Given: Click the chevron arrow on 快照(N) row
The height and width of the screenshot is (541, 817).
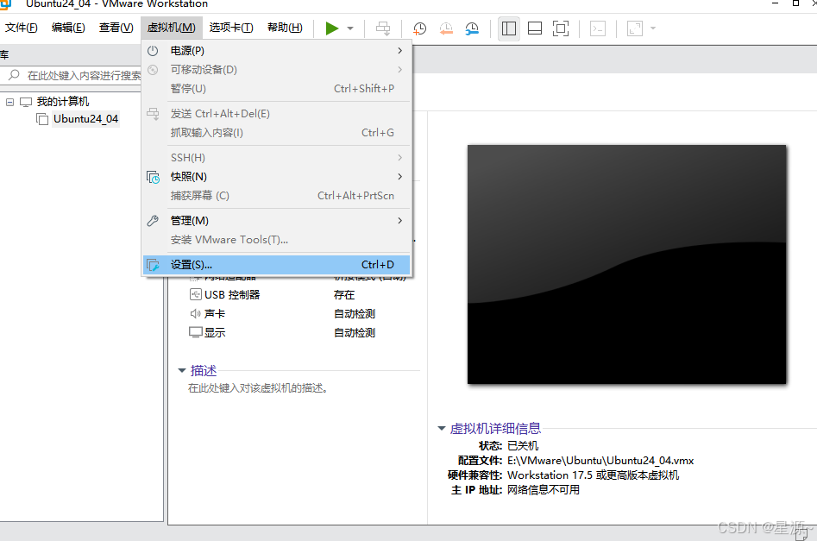Looking at the screenshot, I should (399, 177).
